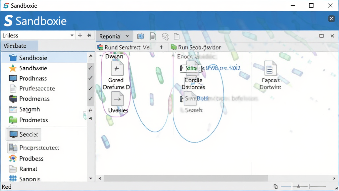Click the crosshair icon in the sidebar gutter

(91, 110)
